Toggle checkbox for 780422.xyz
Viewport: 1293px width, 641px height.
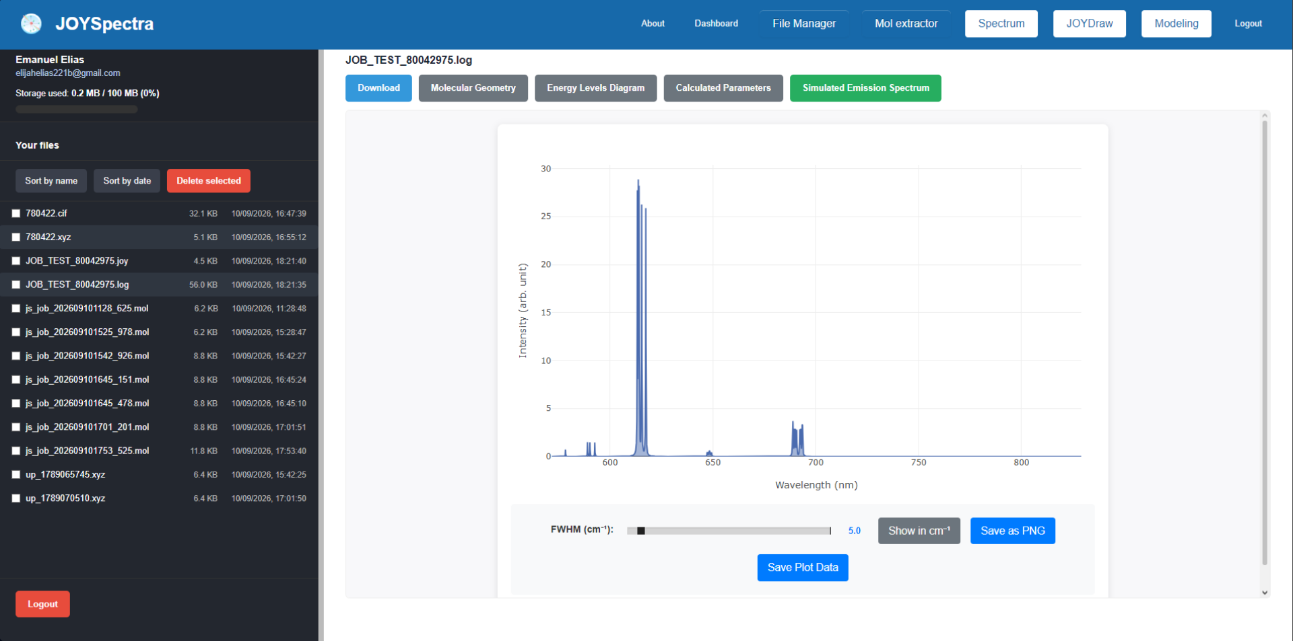point(16,237)
